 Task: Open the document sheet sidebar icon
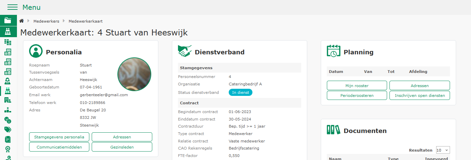[7, 139]
